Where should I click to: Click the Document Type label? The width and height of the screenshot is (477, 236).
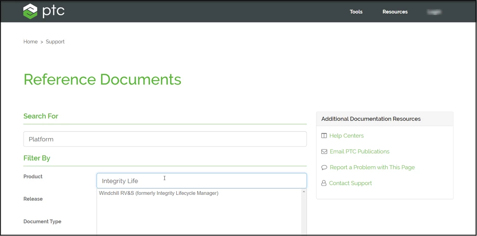click(42, 222)
